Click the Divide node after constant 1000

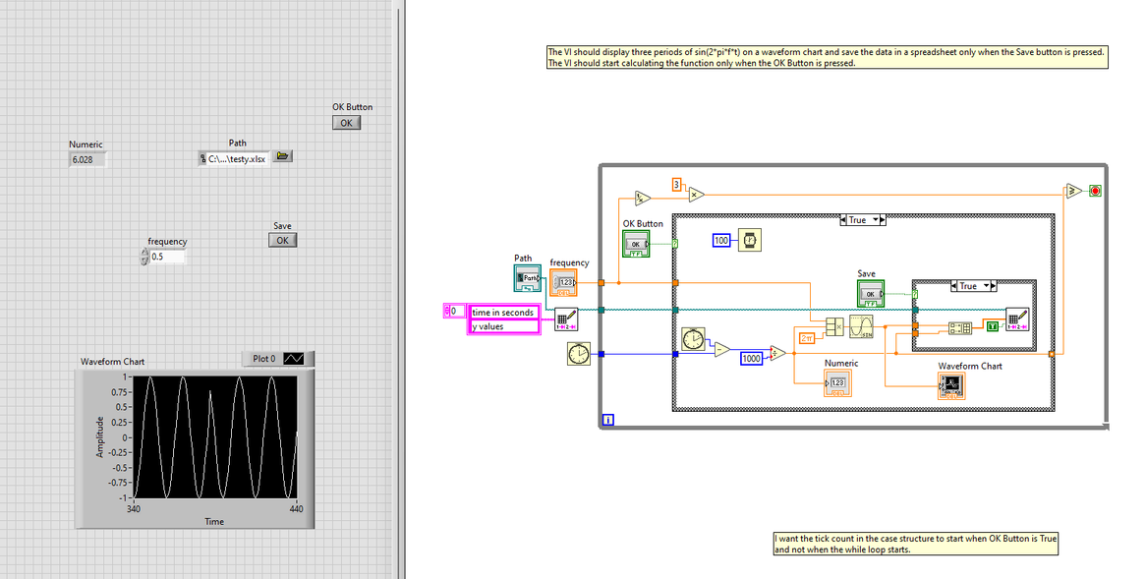(777, 354)
